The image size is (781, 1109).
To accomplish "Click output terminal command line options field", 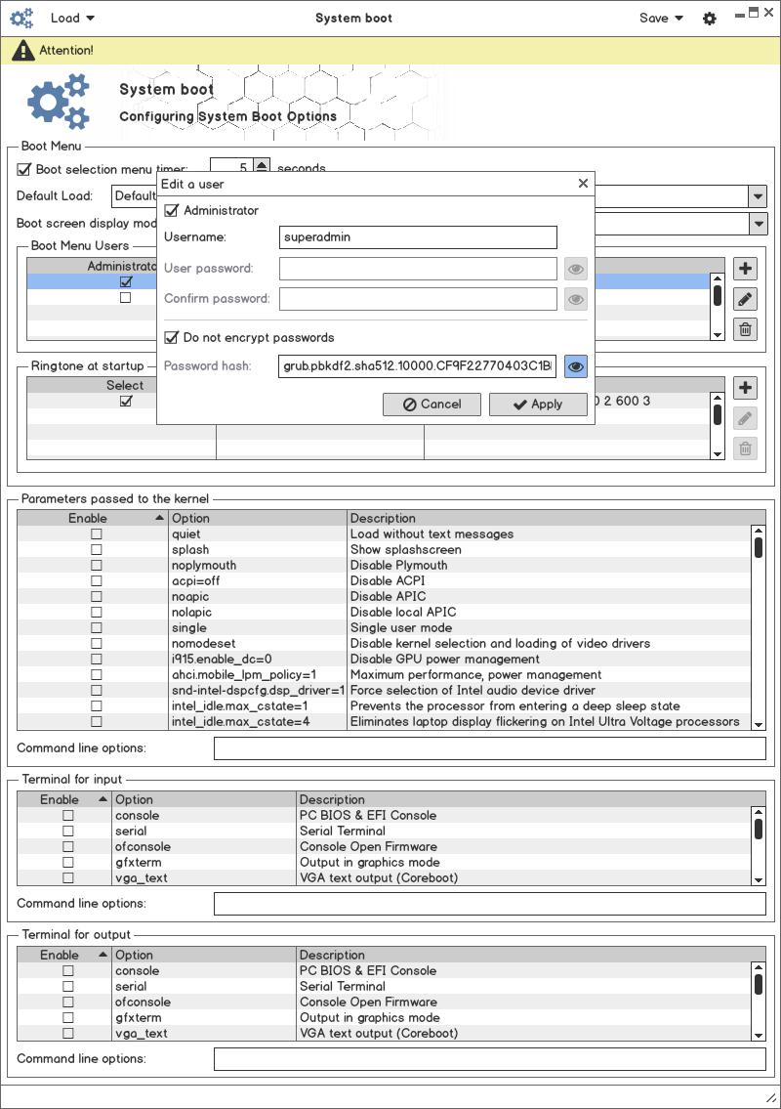I will [490, 1059].
